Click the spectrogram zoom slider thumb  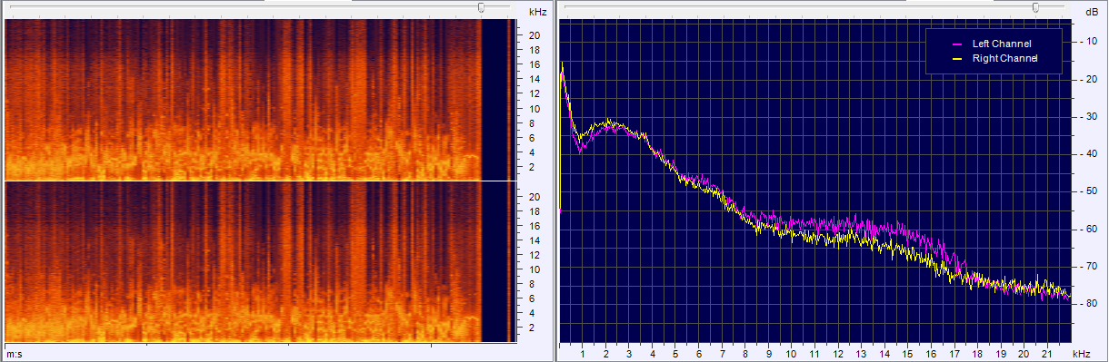click(481, 7)
